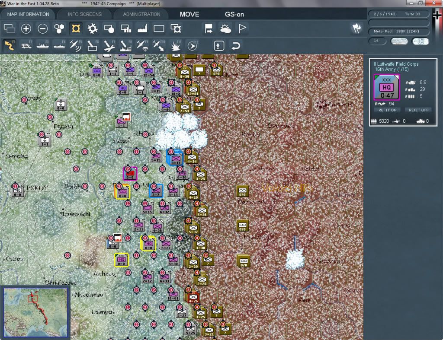This screenshot has height=340, width=443.
Task: Click the snowy ground condition indicator
Action: (399, 41)
